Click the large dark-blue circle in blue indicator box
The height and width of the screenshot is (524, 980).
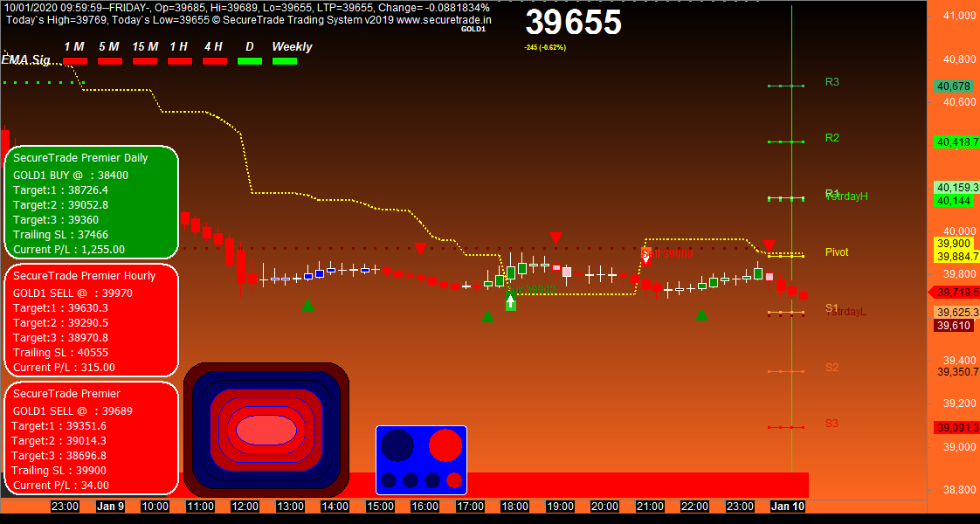point(397,445)
